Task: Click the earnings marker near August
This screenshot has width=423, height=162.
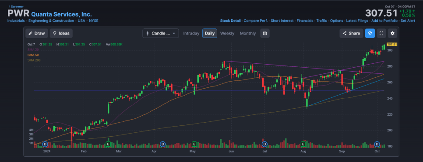Action: coord(303,144)
